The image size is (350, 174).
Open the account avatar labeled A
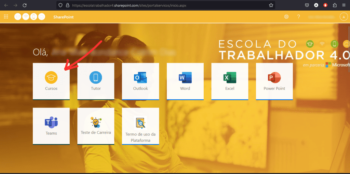tap(344, 17)
